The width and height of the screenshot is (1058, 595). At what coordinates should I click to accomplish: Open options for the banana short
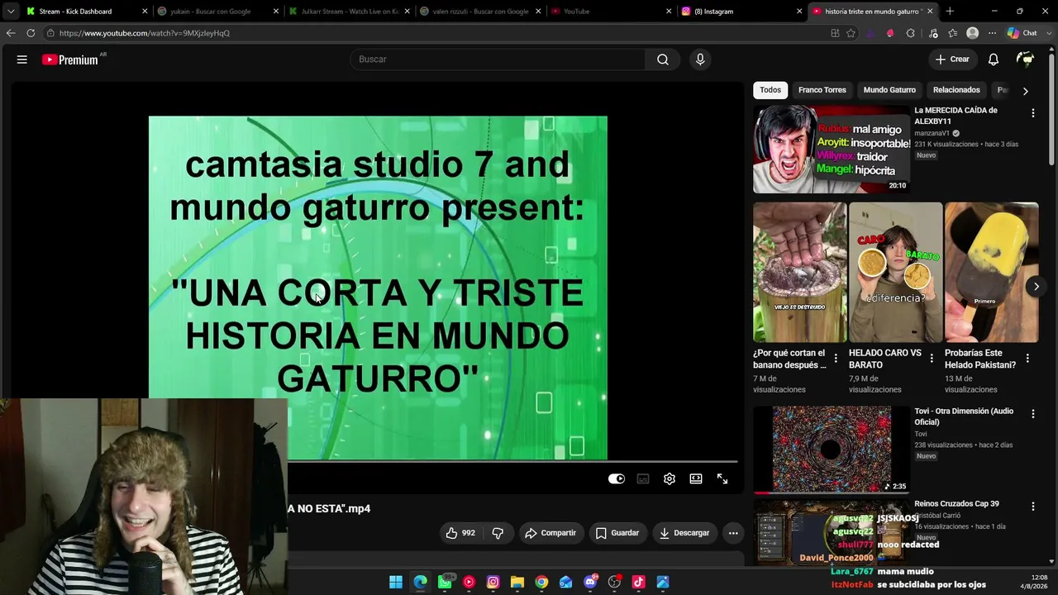coord(836,359)
